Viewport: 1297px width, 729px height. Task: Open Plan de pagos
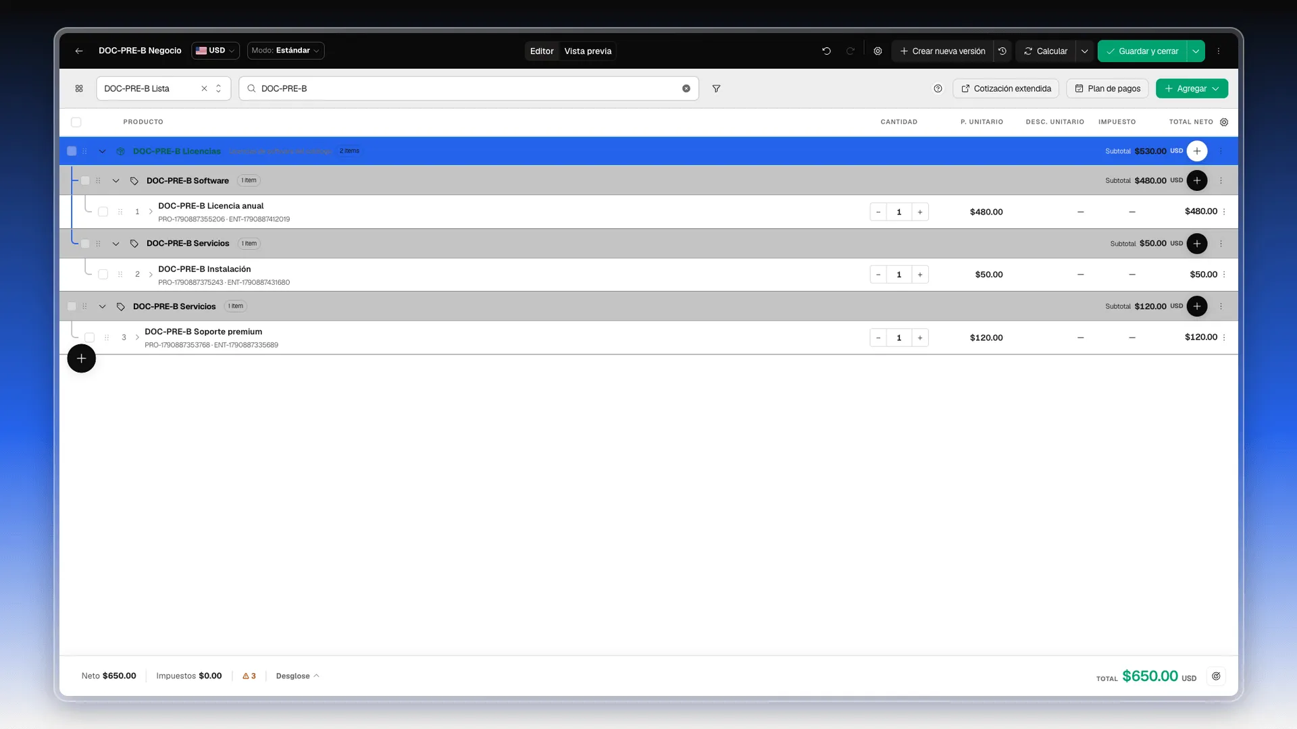(x=1107, y=88)
